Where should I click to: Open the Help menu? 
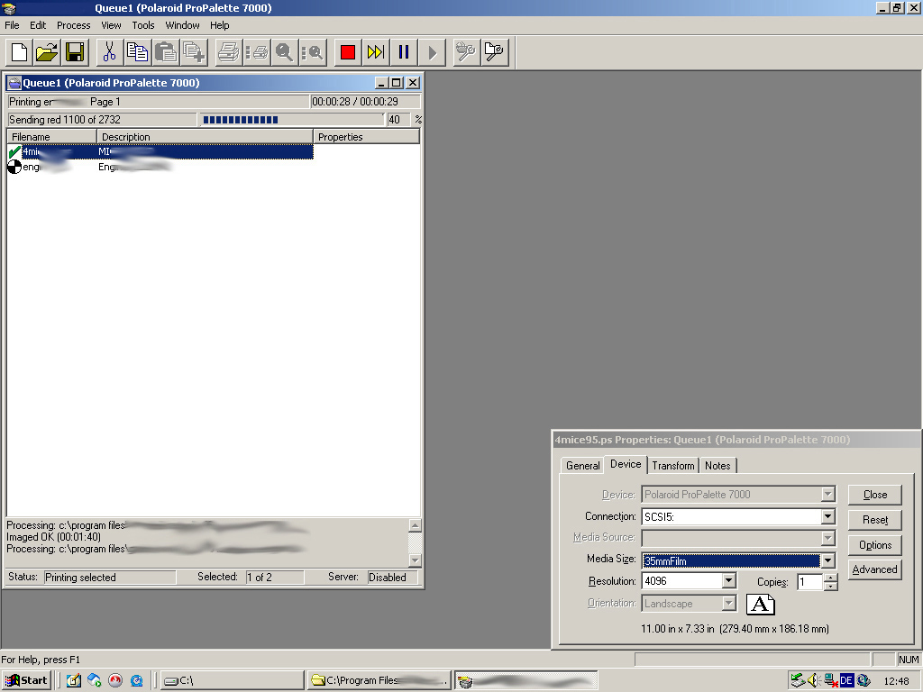220,25
